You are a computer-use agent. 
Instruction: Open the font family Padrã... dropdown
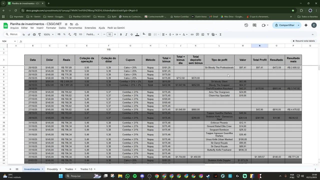(93, 34)
